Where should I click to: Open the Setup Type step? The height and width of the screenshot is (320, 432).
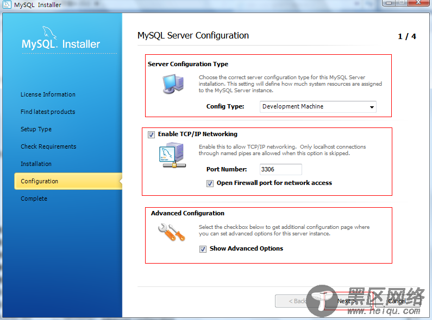pos(36,129)
